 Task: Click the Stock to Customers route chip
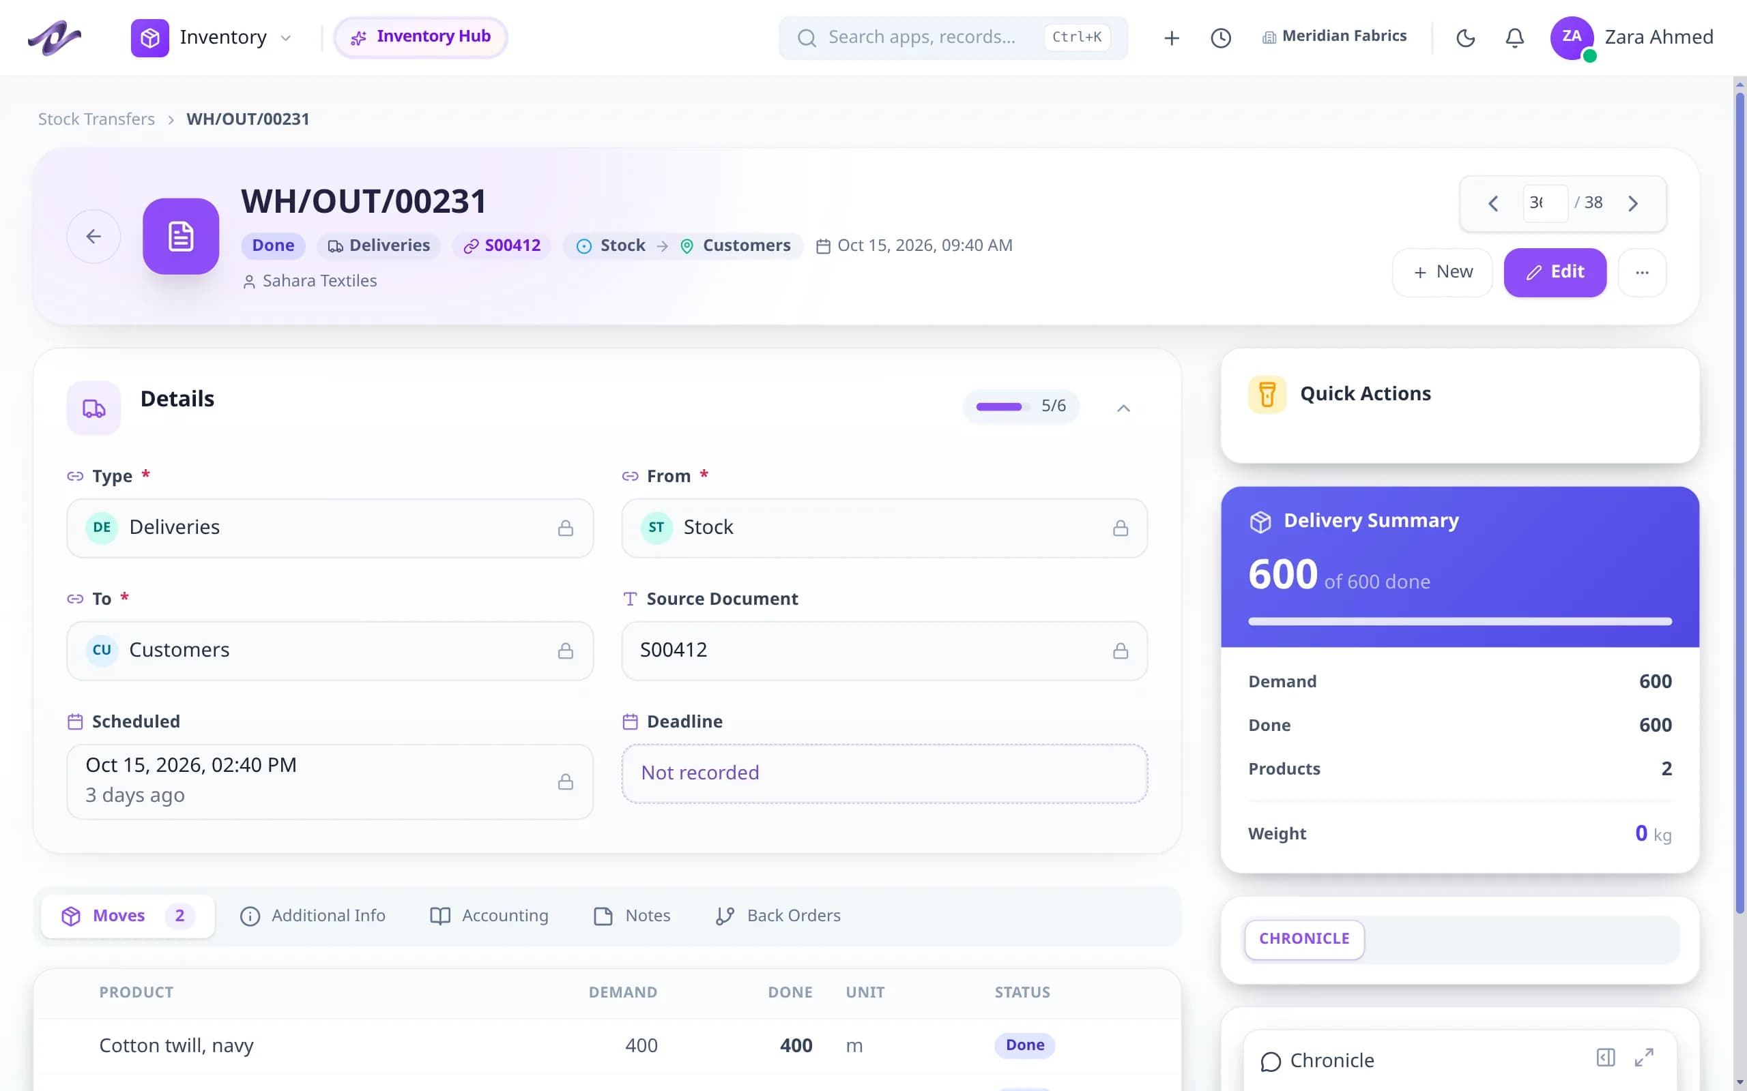(683, 245)
